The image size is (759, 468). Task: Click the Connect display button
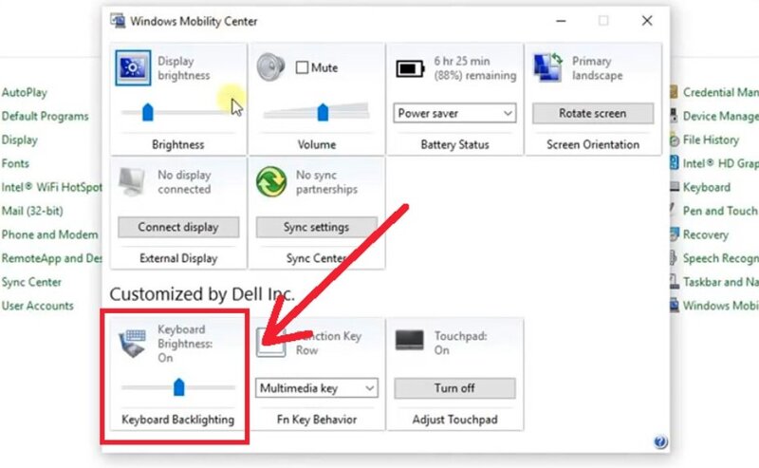point(178,227)
